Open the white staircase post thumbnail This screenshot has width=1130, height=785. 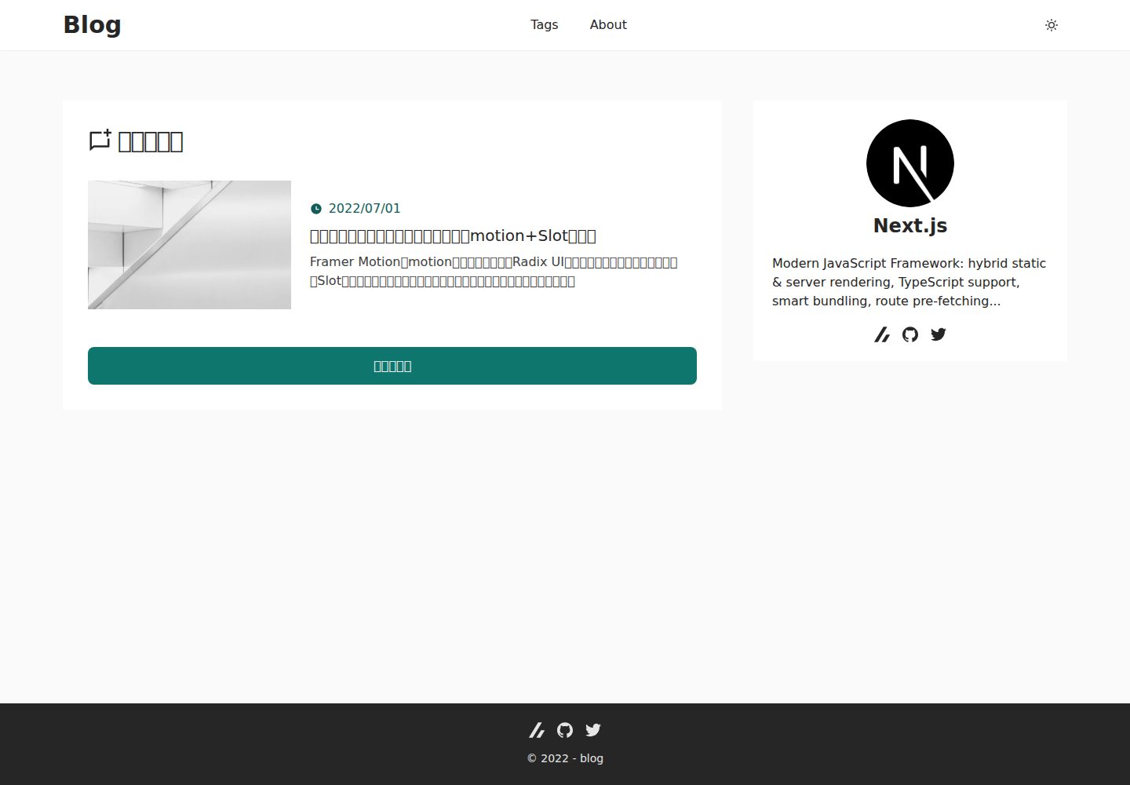(x=189, y=245)
